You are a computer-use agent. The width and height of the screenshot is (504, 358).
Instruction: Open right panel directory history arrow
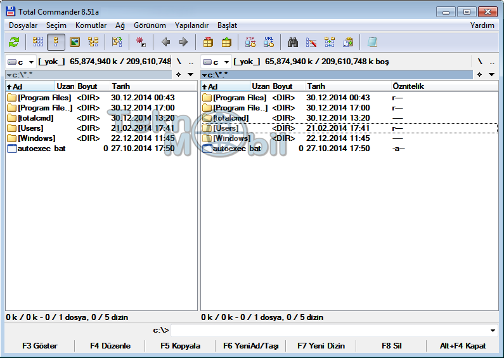(x=491, y=75)
